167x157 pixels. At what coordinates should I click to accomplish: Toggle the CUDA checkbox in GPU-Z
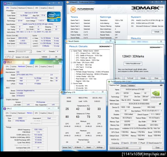click(x=131, y=143)
